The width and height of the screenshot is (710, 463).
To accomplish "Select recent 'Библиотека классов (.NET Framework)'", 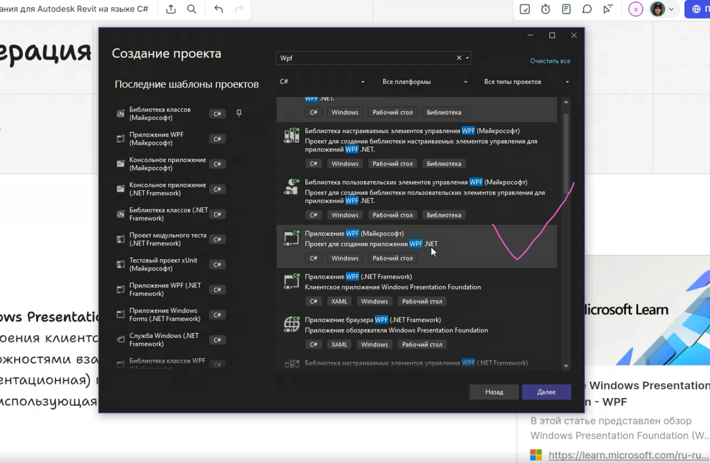I will tap(170, 214).
